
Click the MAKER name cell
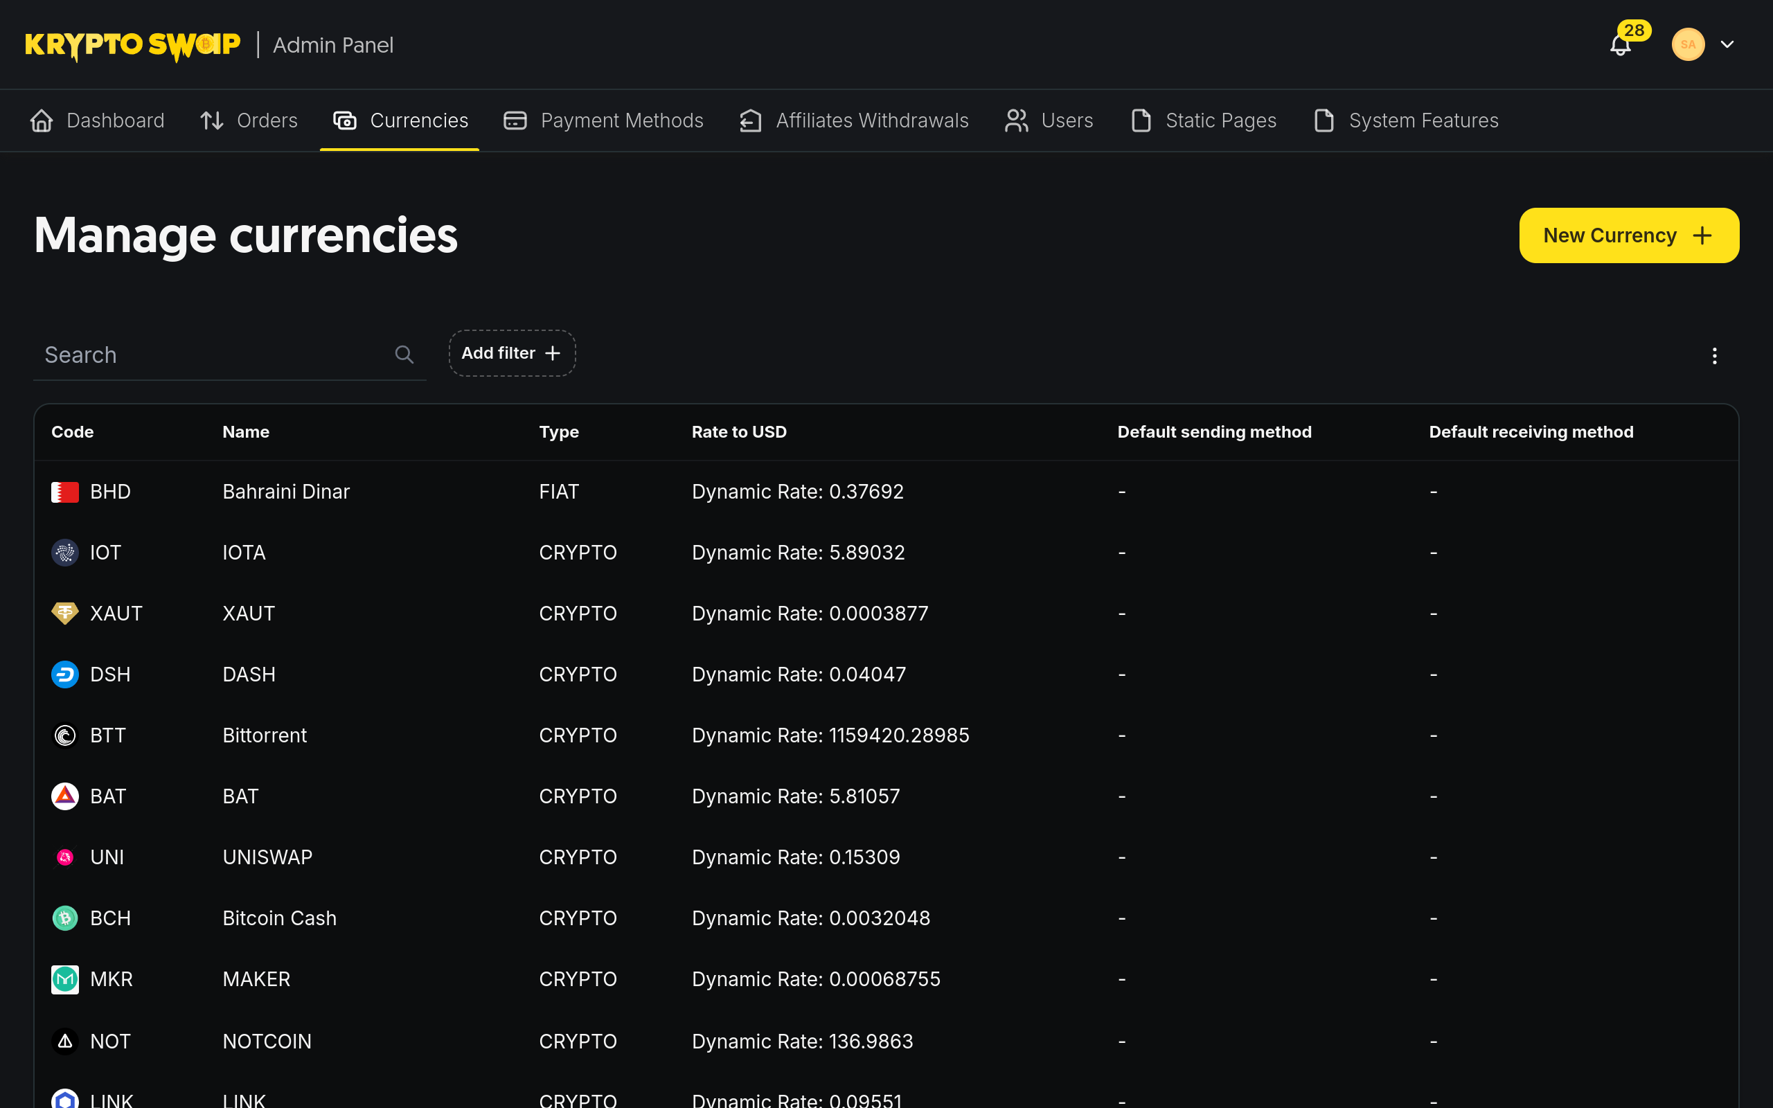coord(256,979)
